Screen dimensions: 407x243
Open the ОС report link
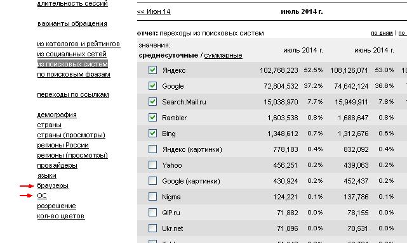pyautogui.click(x=42, y=196)
